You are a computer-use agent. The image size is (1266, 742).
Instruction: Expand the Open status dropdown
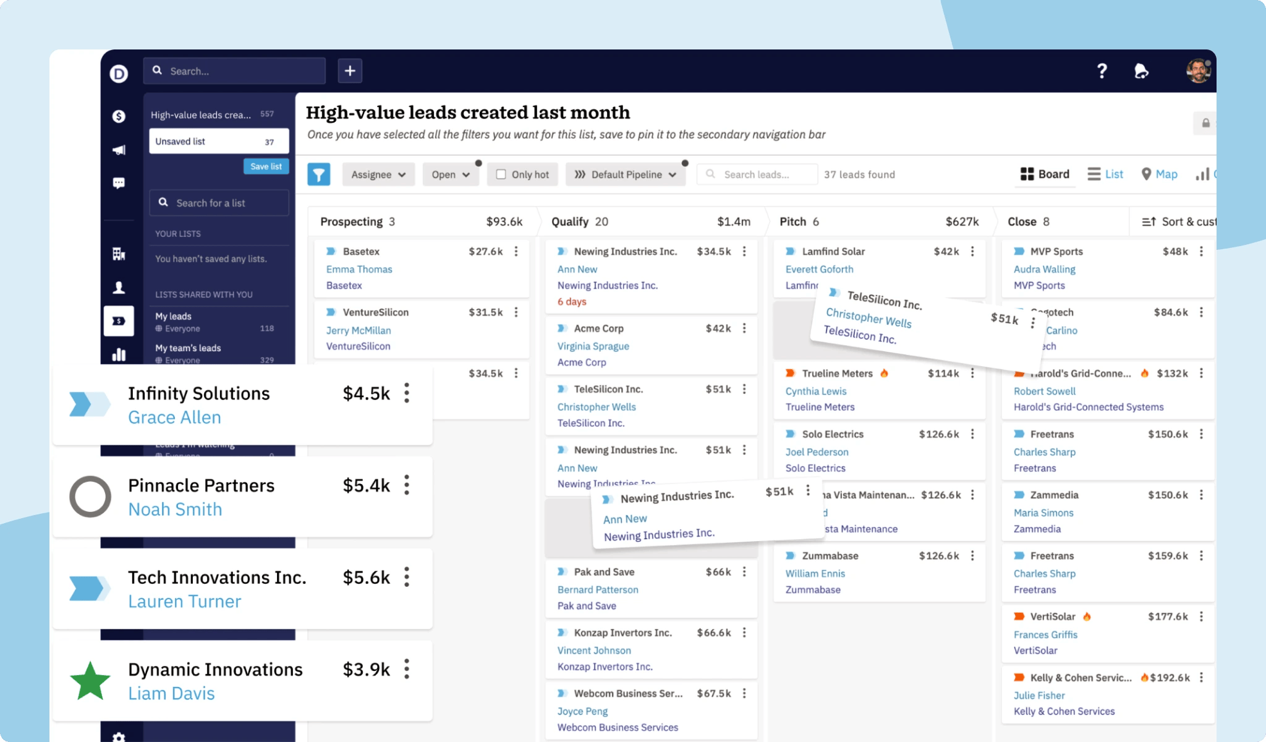coord(451,174)
